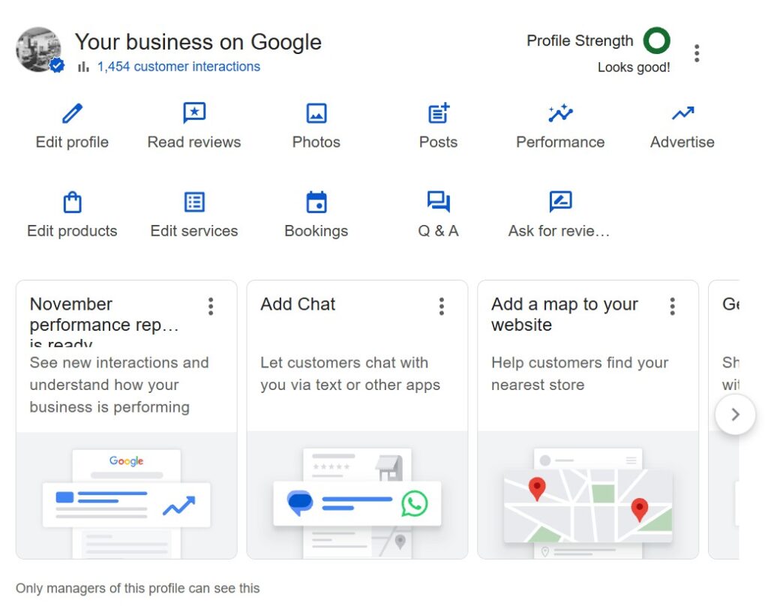768x615 pixels.
Task: Open Edit products shopping bag icon
Action: coord(72,202)
